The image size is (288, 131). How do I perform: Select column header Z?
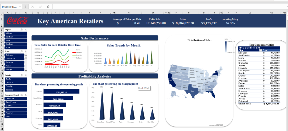coord(250,13)
